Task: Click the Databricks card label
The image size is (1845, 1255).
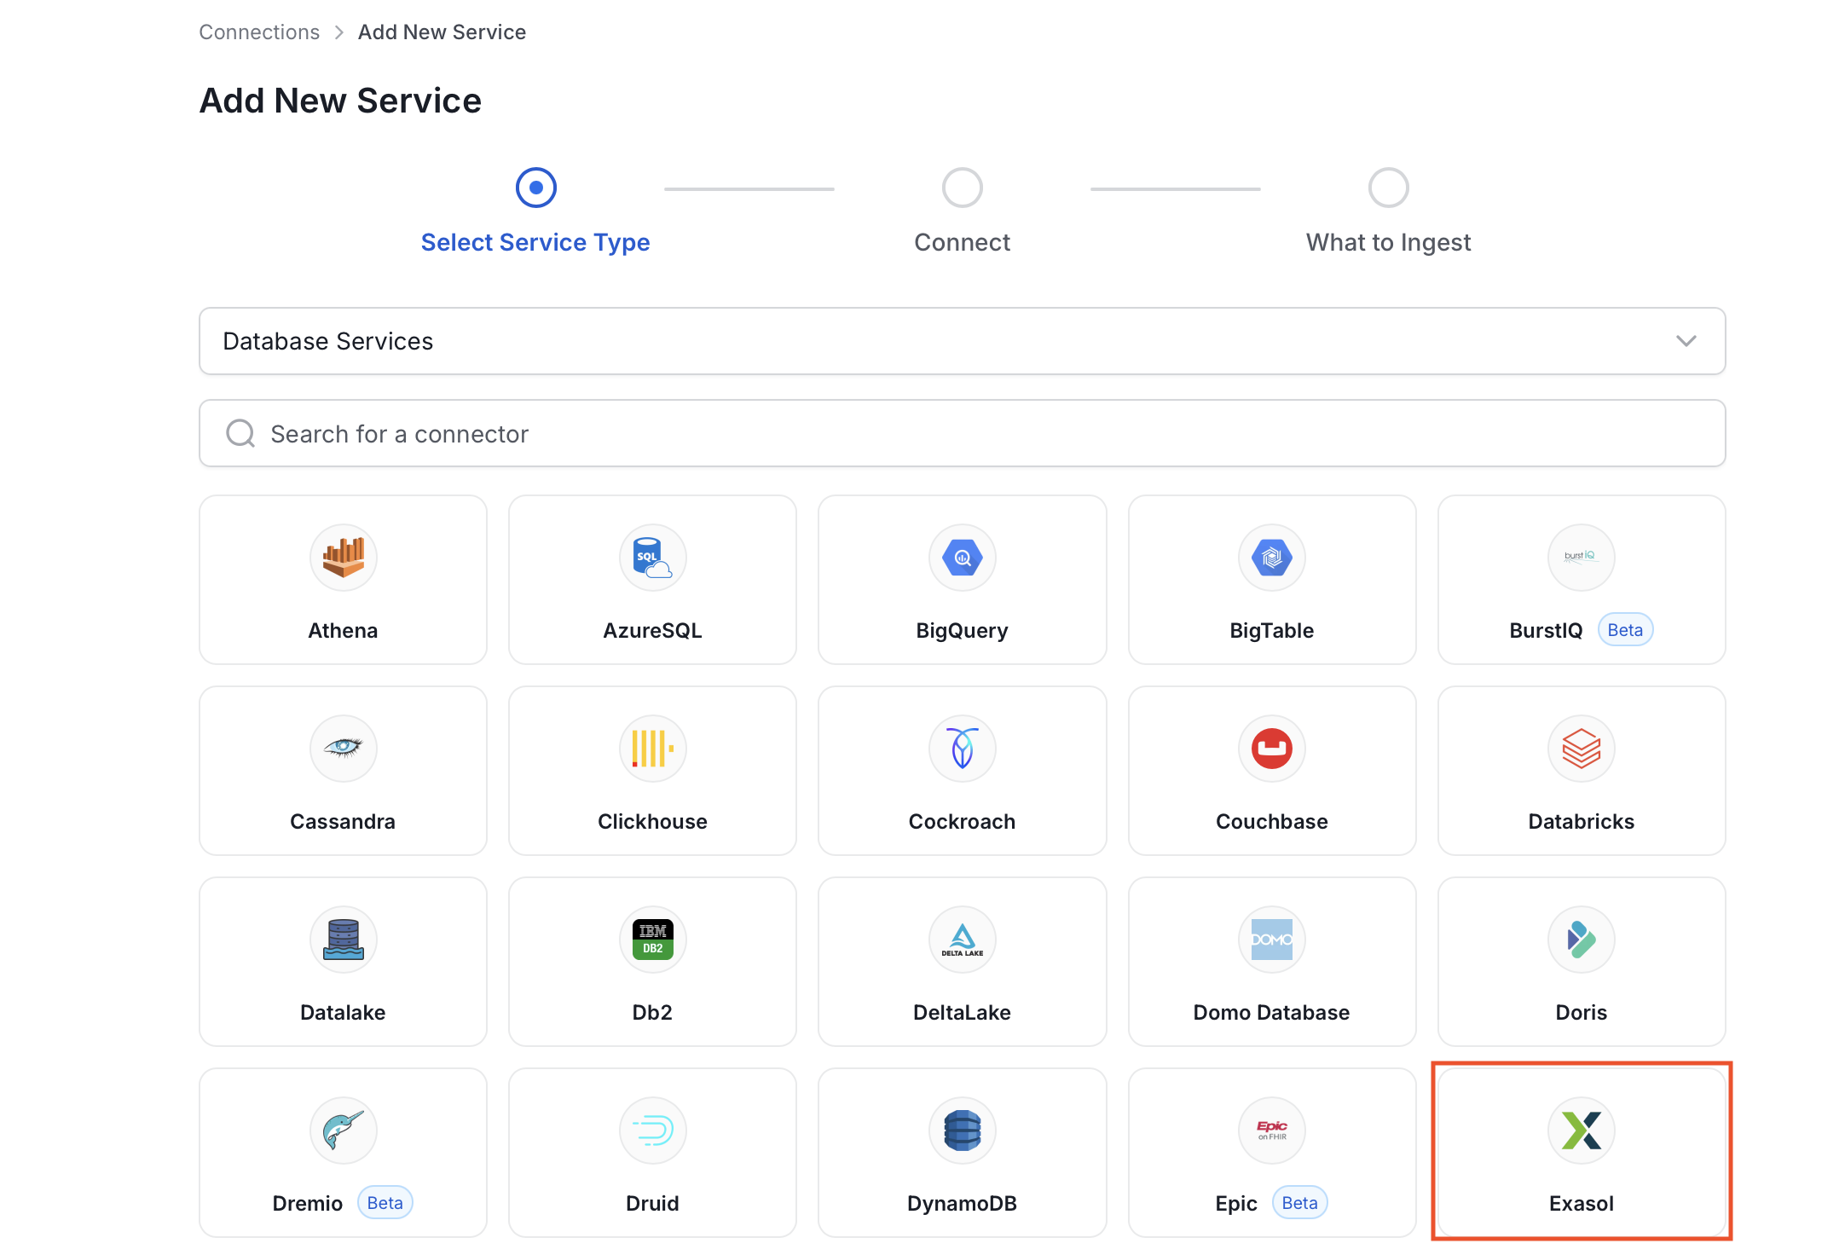Action: pyautogui.click(x=1582, y=822)
